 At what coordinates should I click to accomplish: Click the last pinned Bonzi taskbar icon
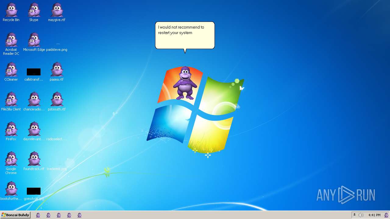coord(80,215)
